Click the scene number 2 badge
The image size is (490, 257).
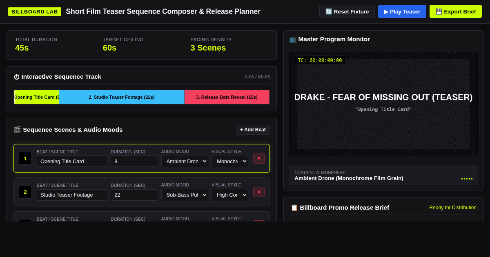click(x=25, y=192)
